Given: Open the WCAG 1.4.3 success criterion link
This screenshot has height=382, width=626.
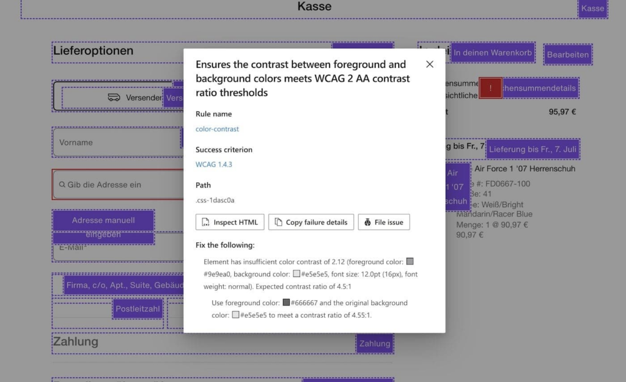Looking at the screenshot, I should click(213, 164).
